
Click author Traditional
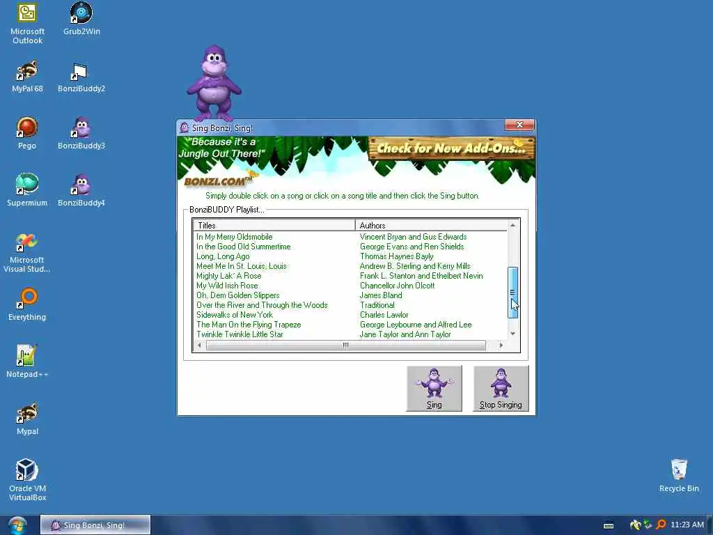377,305
